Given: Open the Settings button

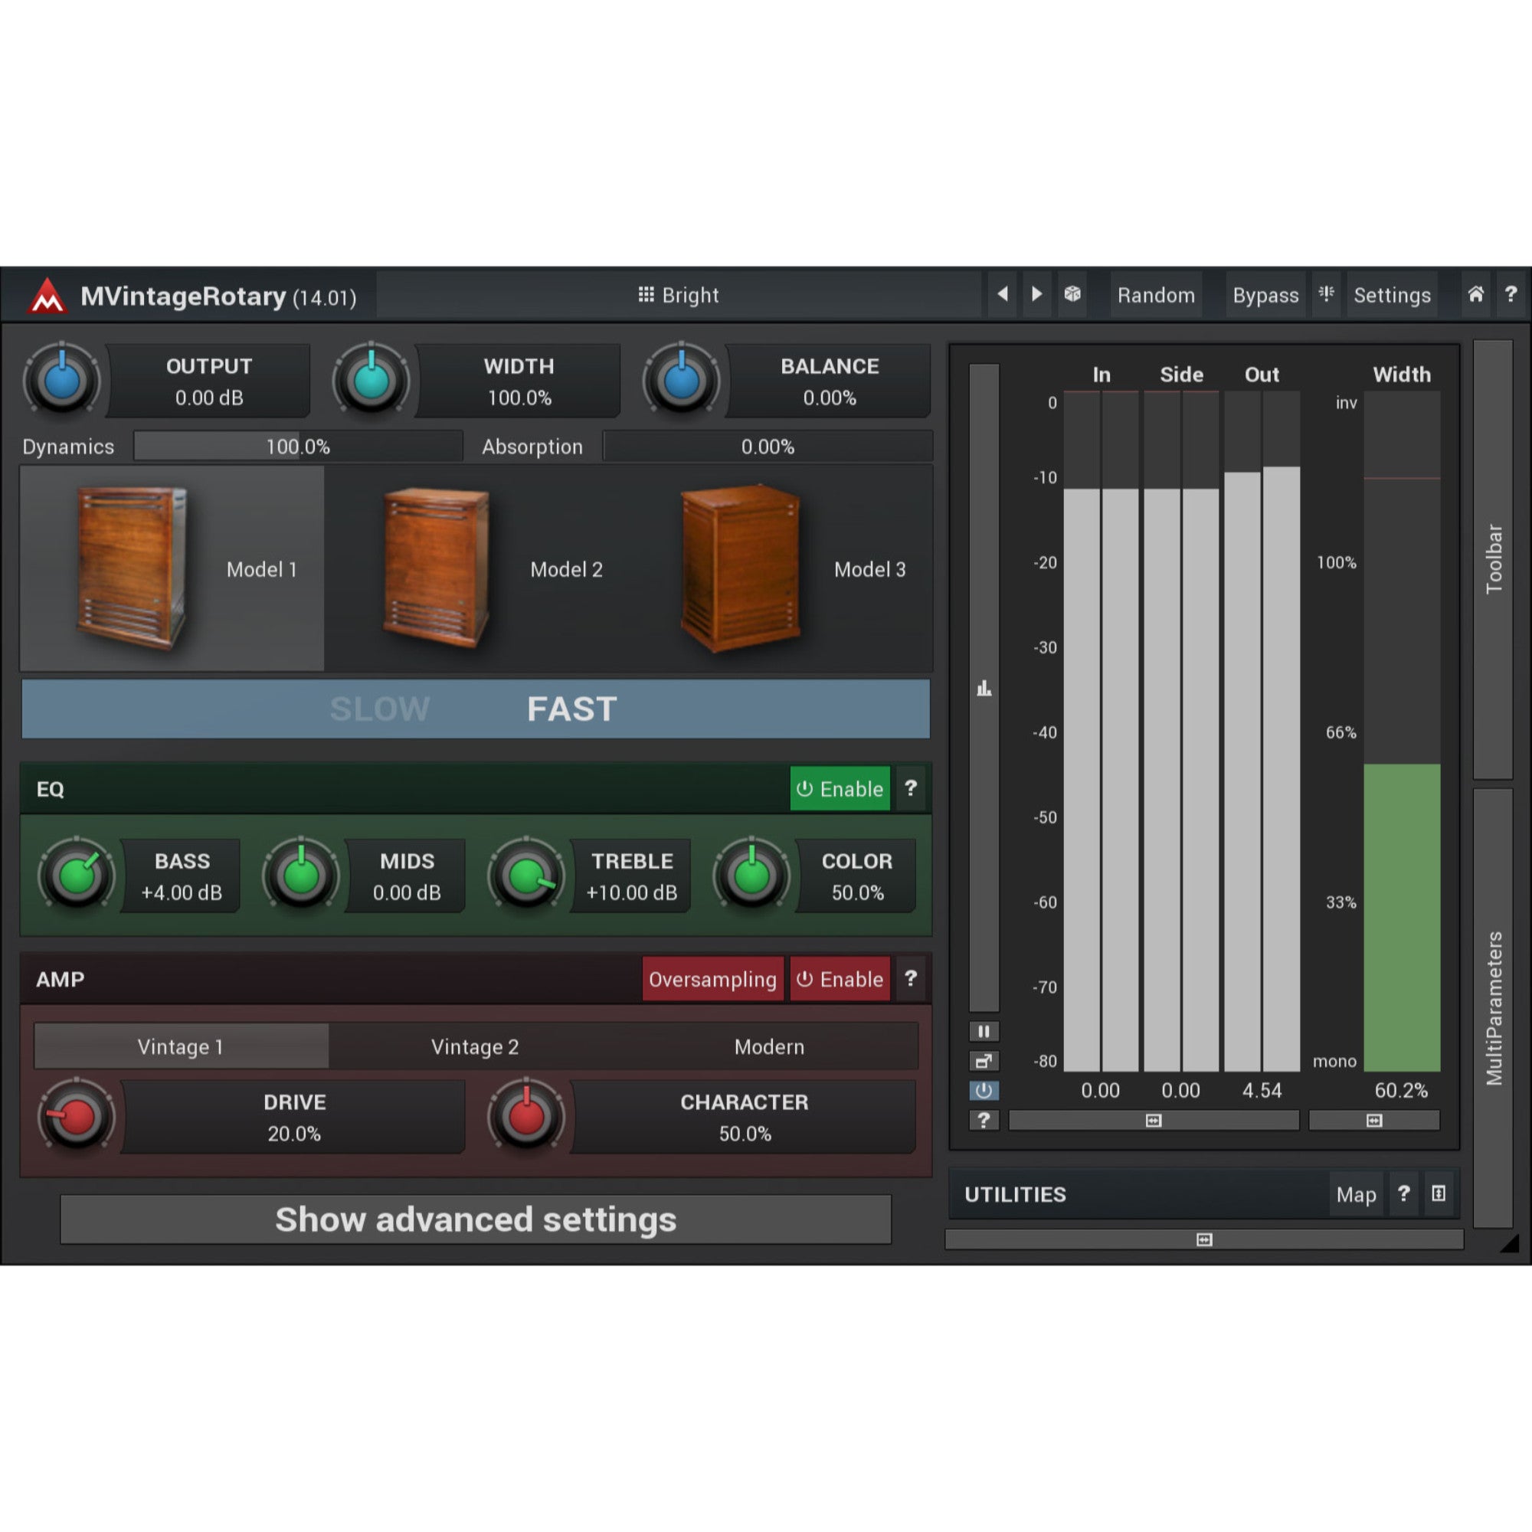Looking at the screenshot, I should pyautogui.click(x=1392, y=295).
